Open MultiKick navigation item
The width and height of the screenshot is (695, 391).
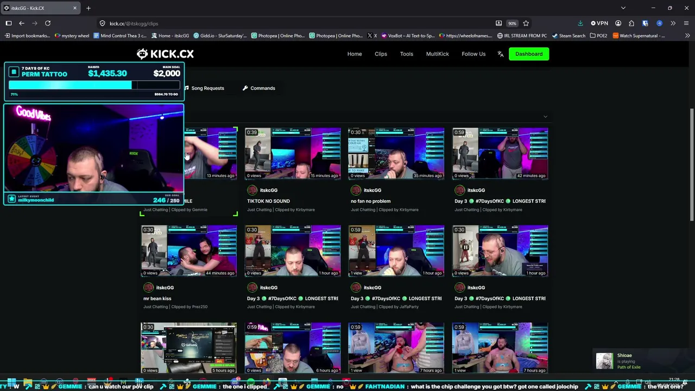(438, 54)
